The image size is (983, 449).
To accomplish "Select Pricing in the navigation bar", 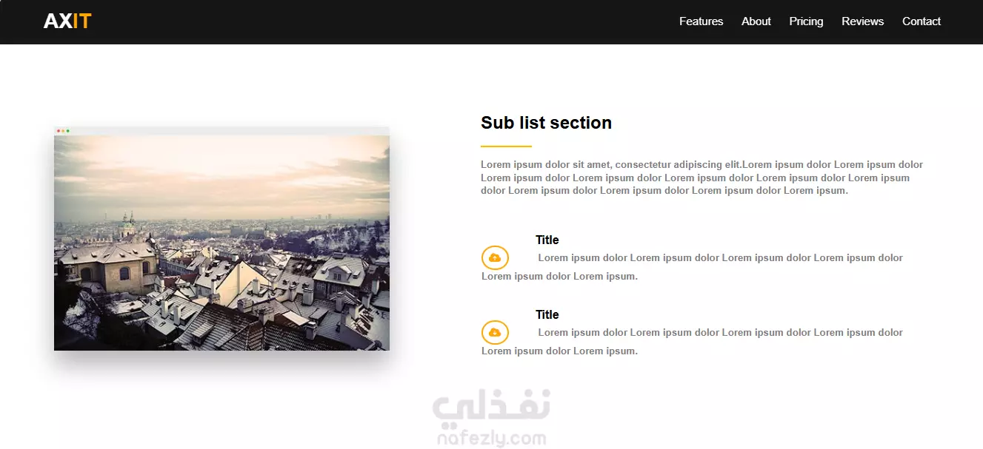I will [x=806, y=21].
